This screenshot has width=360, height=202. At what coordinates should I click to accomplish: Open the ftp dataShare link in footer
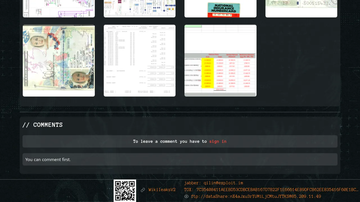pyautogui.click(x=256, y=196)
